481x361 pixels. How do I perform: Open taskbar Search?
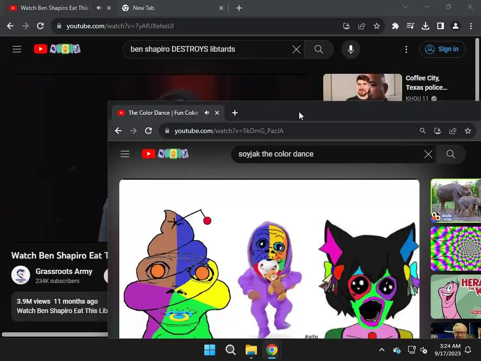point(230,350)
